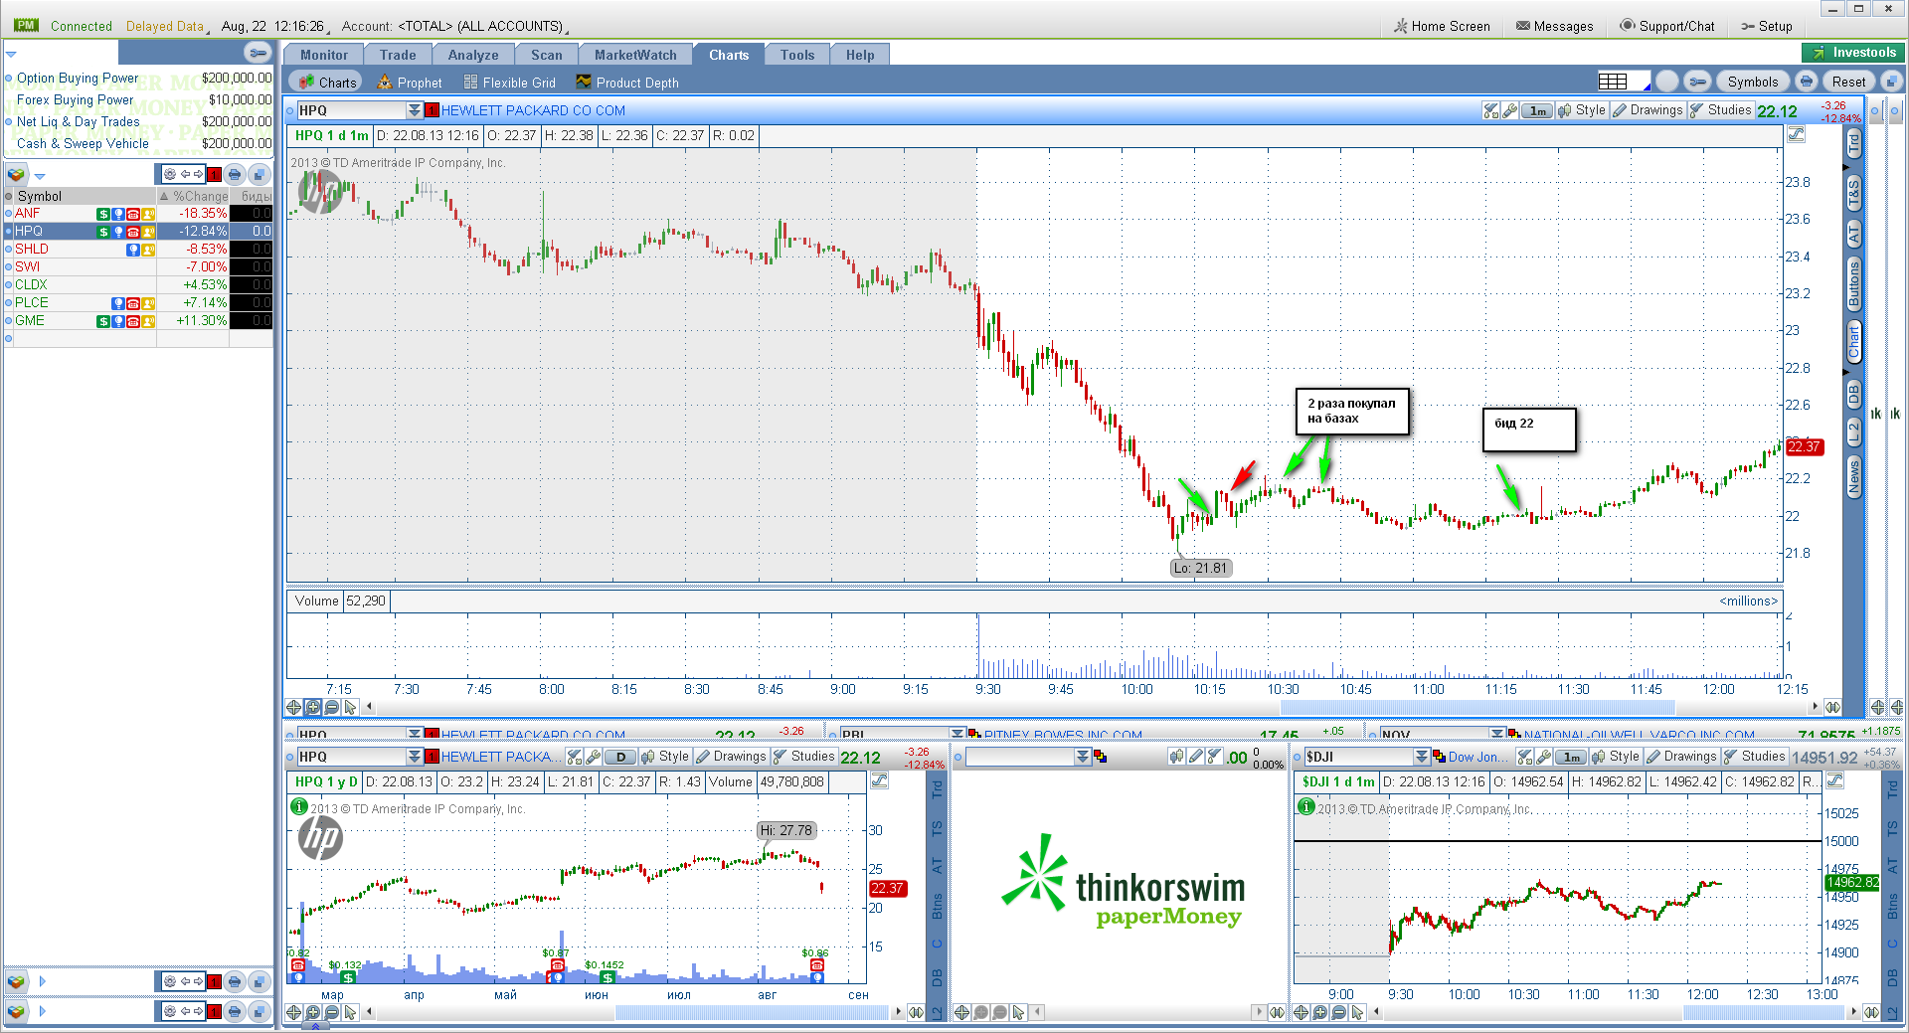
Task: Click zoom-out magnifier below the main chart
Action: pos(332,707)
